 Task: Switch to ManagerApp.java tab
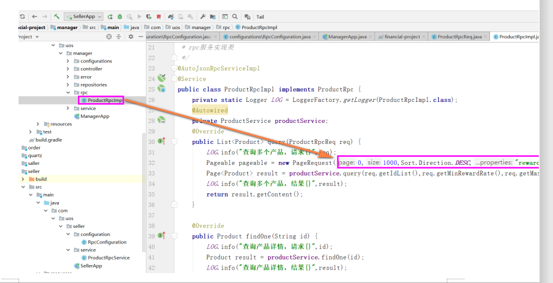[x=347, y=36]
